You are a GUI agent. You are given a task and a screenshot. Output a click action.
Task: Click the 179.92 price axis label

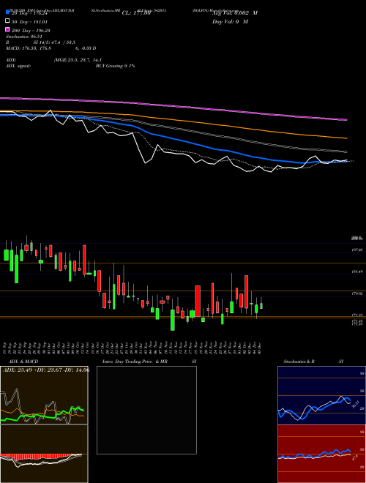pyautogui.click(x=357, y=293)
